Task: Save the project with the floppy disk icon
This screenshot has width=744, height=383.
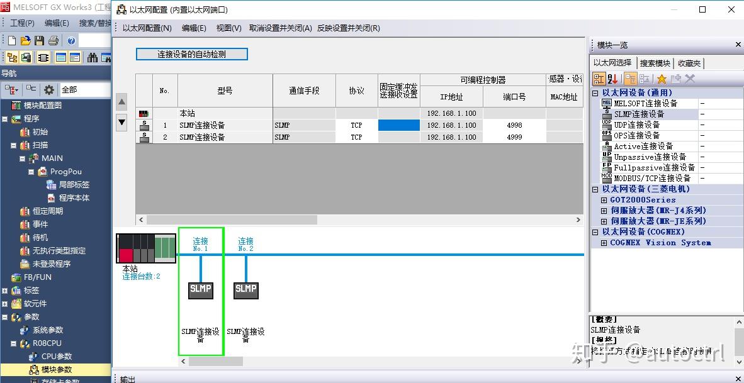Action: coord(39,40)
